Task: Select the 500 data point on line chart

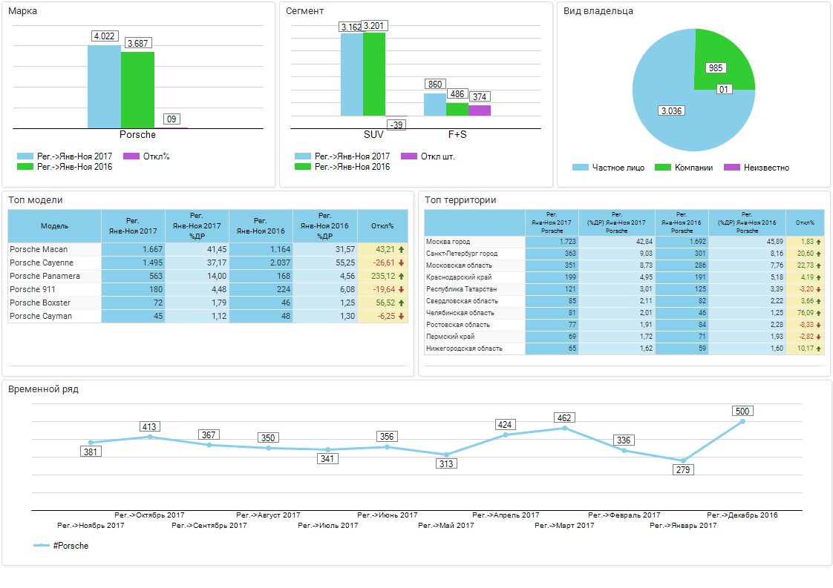Action: point(742,421)
